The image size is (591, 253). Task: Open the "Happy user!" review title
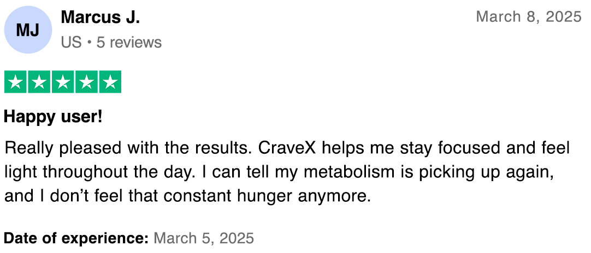[x=53, y=117]
